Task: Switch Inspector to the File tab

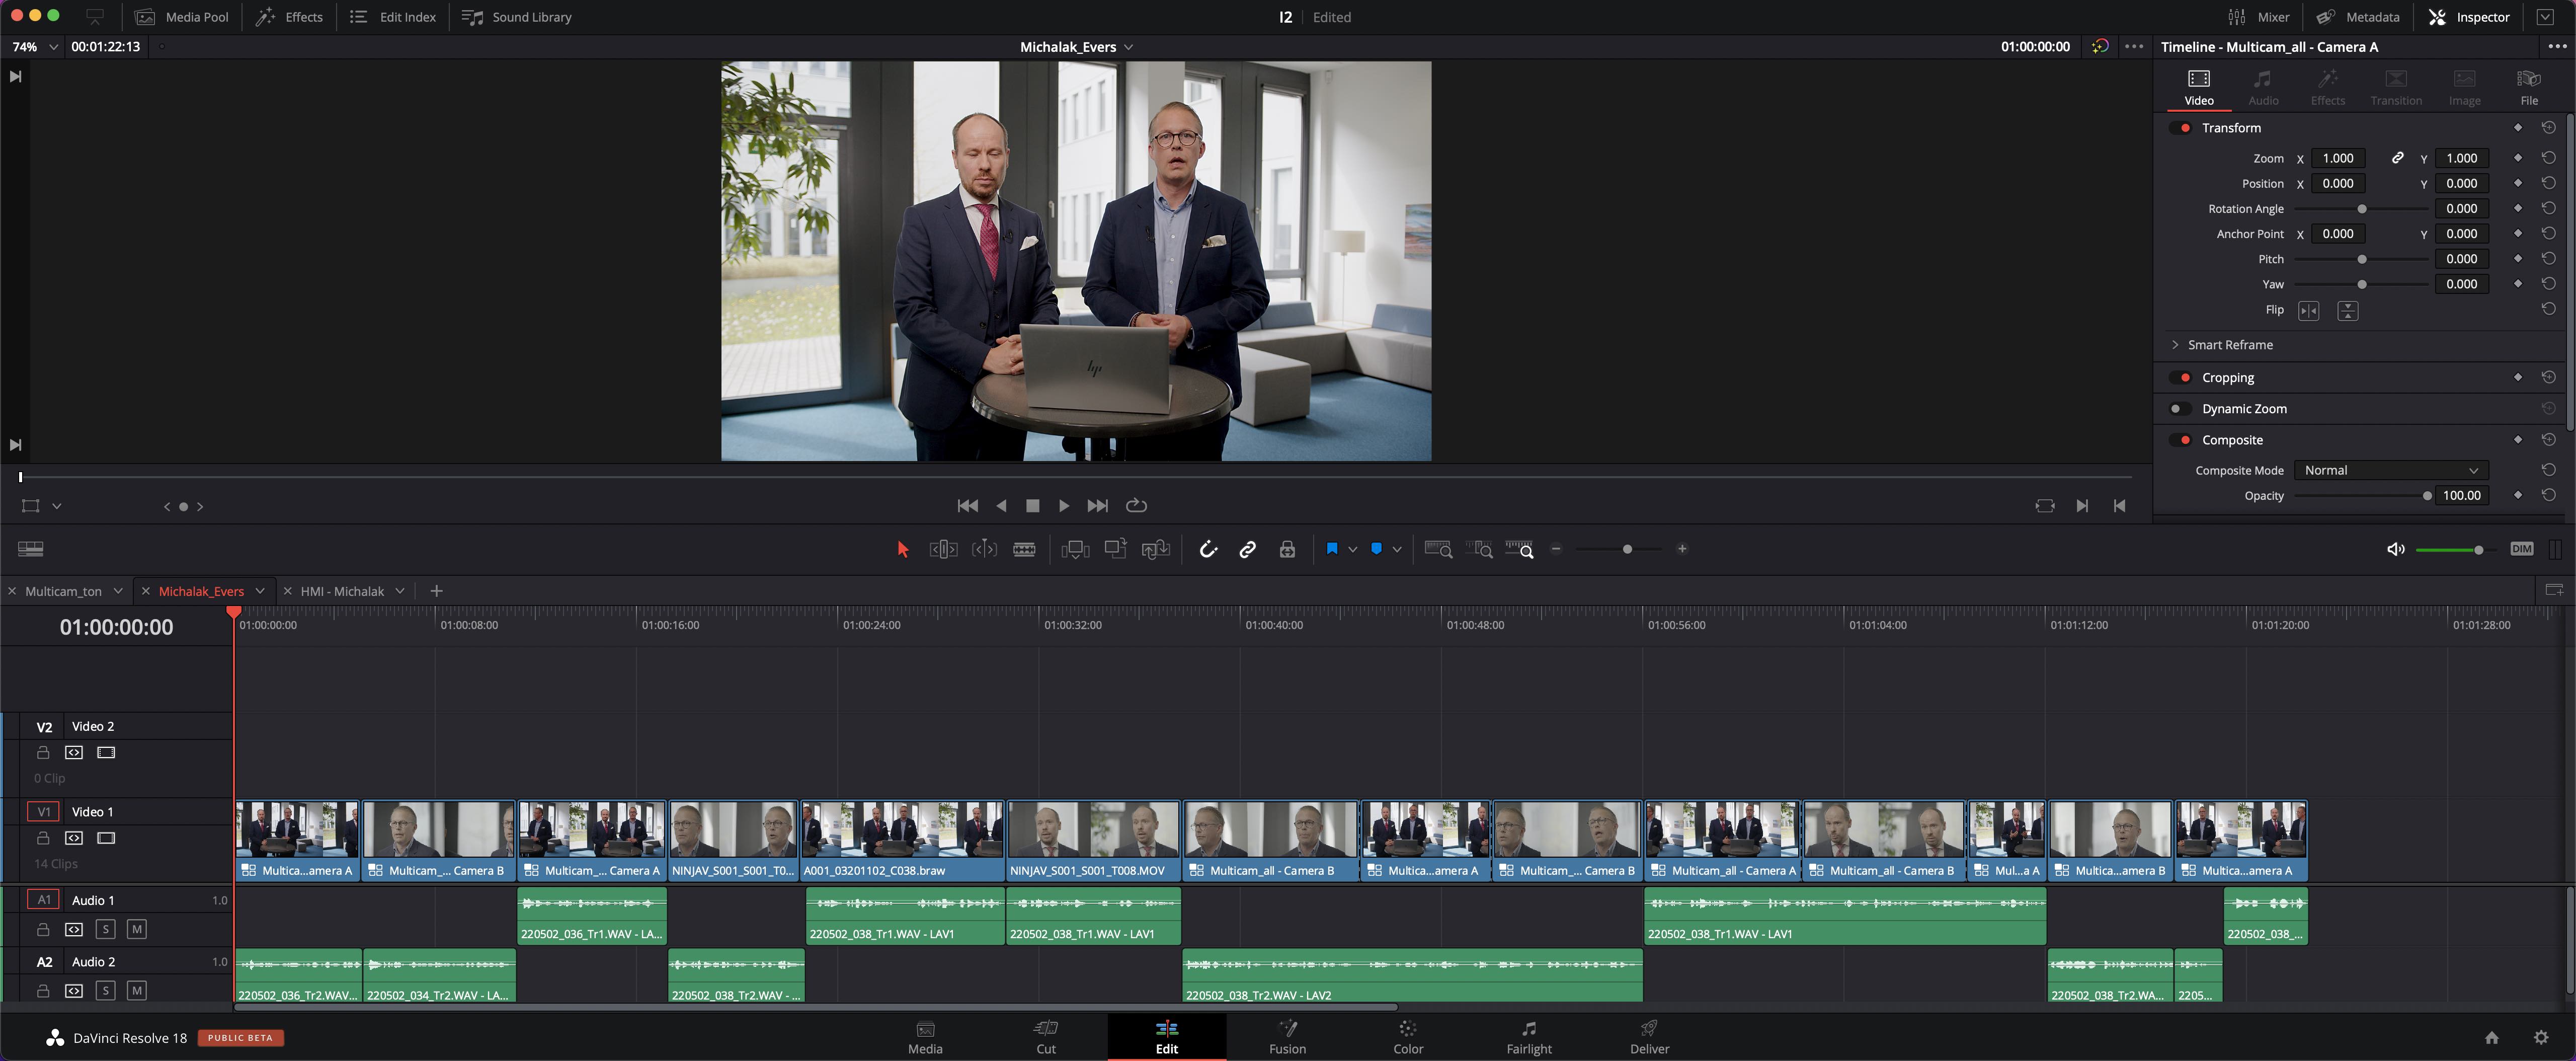Action: click(x=2529, y=87)
